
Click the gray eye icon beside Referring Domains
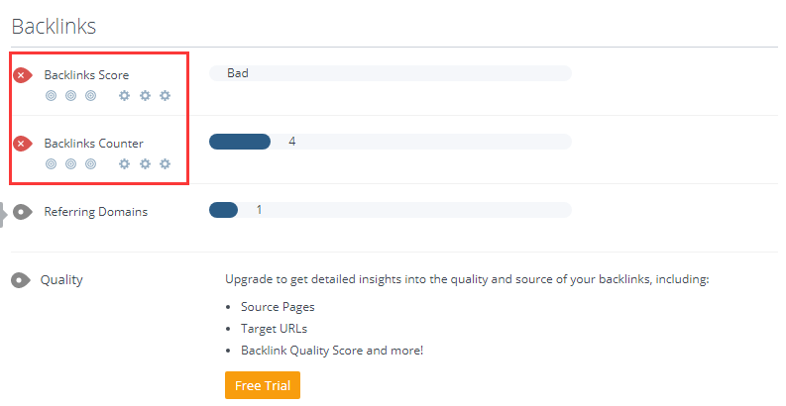[22, 212]
